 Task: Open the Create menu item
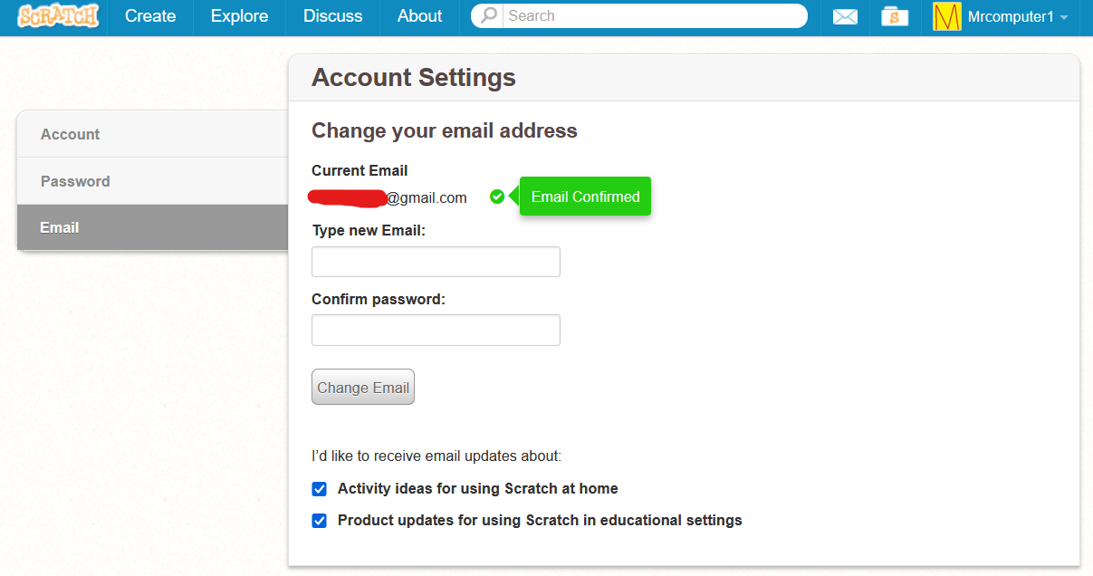coord(150,16)
